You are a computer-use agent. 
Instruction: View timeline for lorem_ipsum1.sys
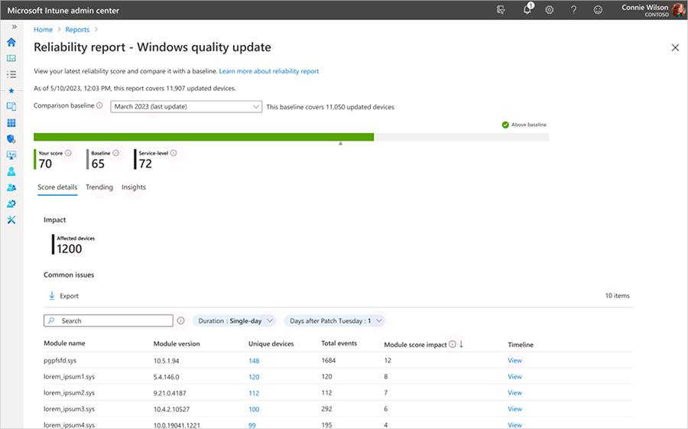[514, 377]
